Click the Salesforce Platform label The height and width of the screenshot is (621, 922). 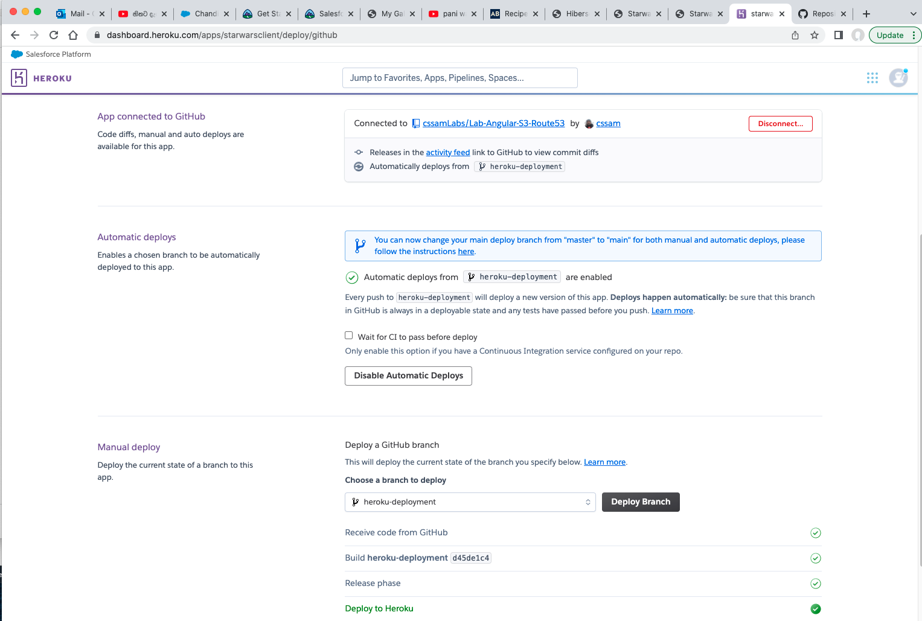point(58,54)
